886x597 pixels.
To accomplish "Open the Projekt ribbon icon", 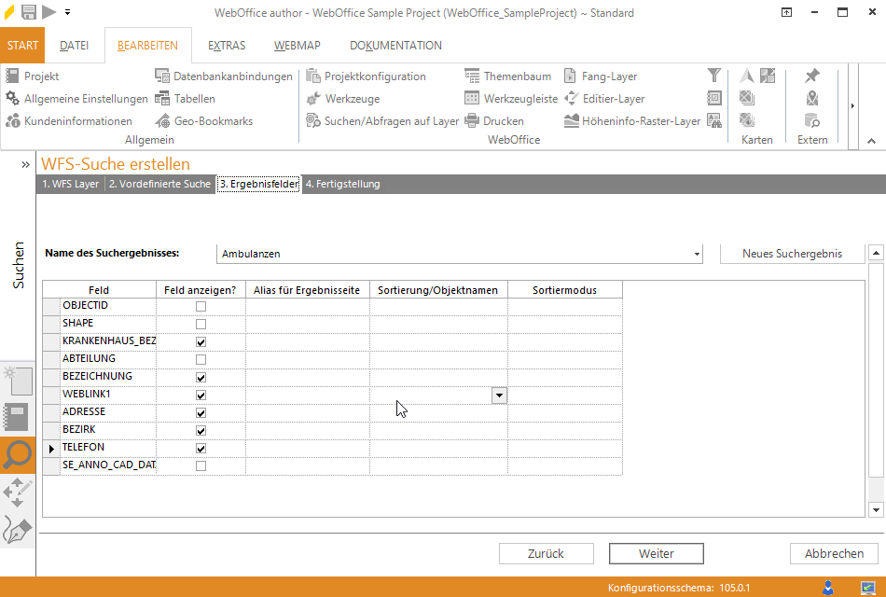I will [x=13, y=76].
